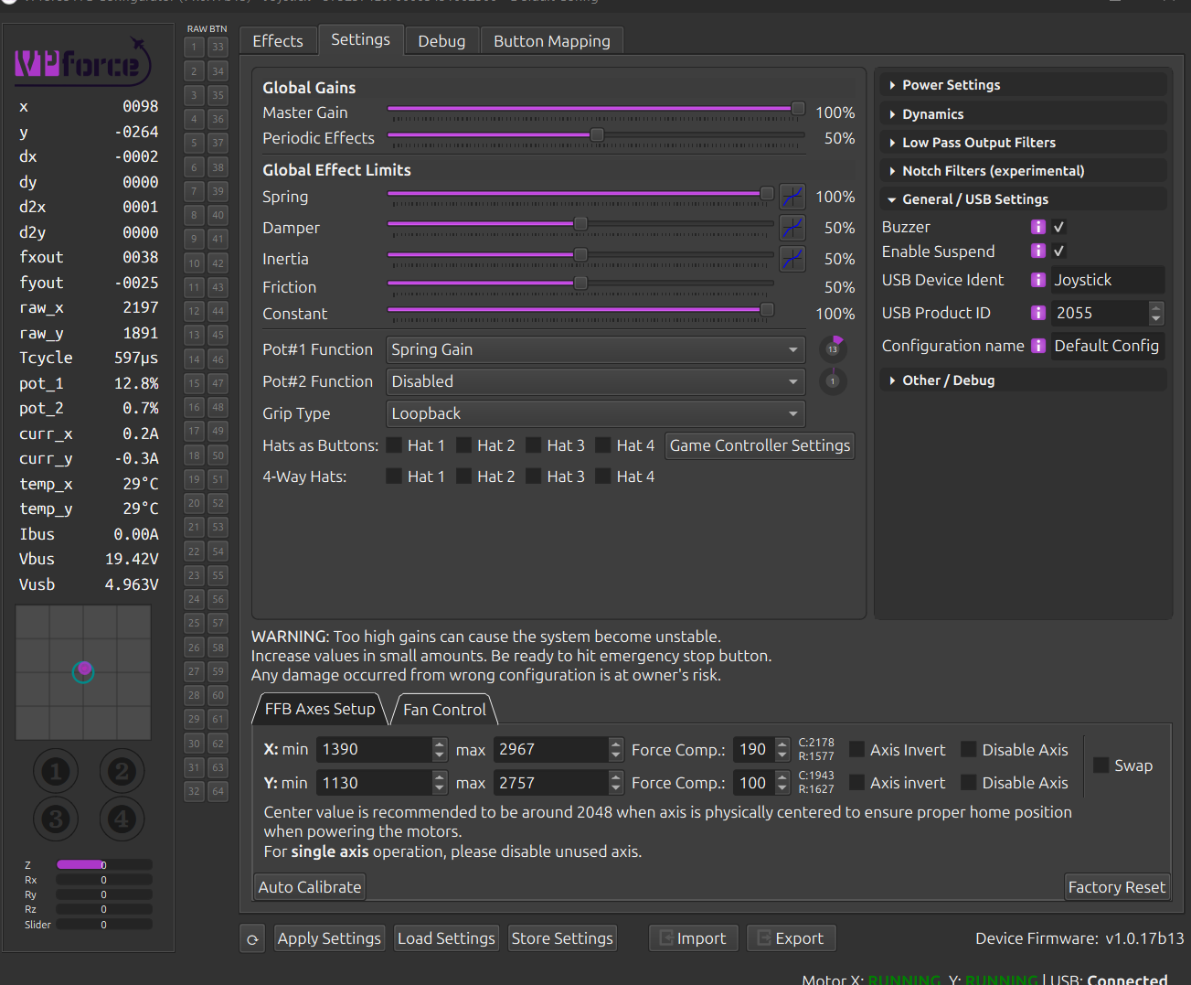Switch to the Effects tab

[278, 41]
